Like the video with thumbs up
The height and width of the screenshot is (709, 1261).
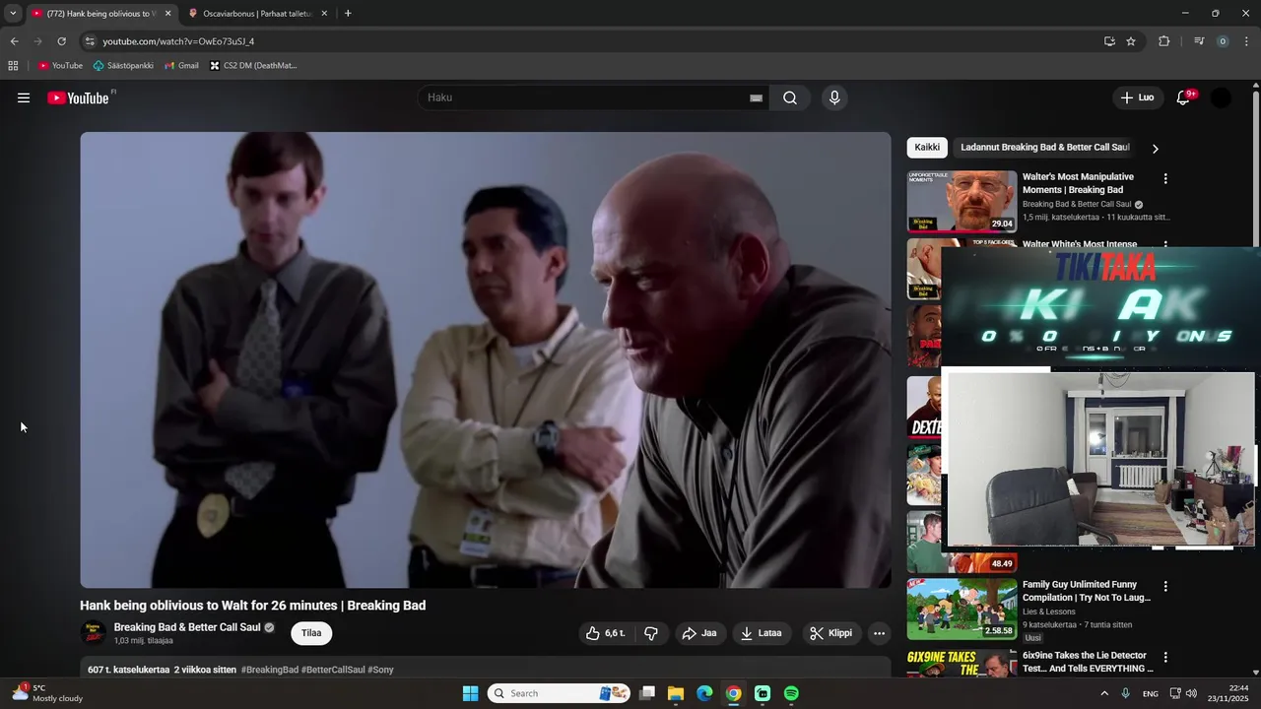tap(605, 633)
